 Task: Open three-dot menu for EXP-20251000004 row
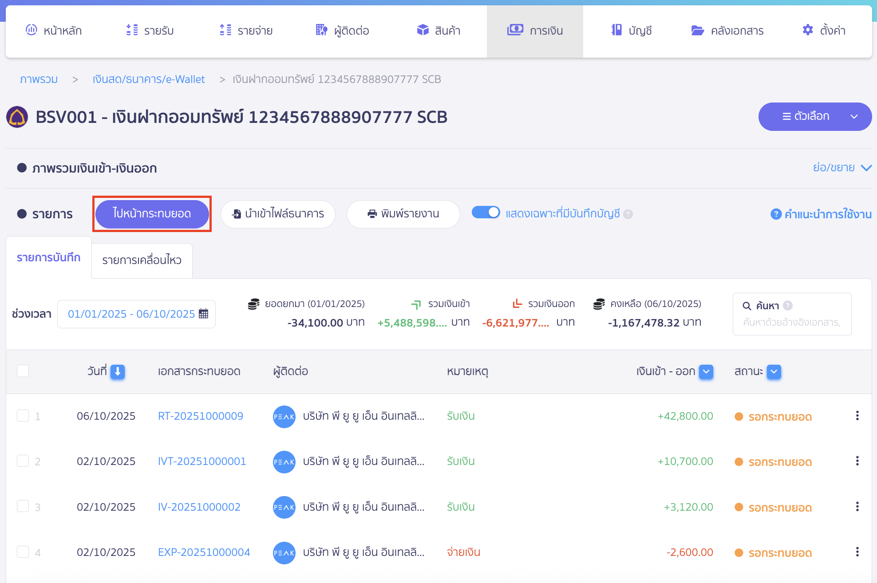tap(857, 552)
